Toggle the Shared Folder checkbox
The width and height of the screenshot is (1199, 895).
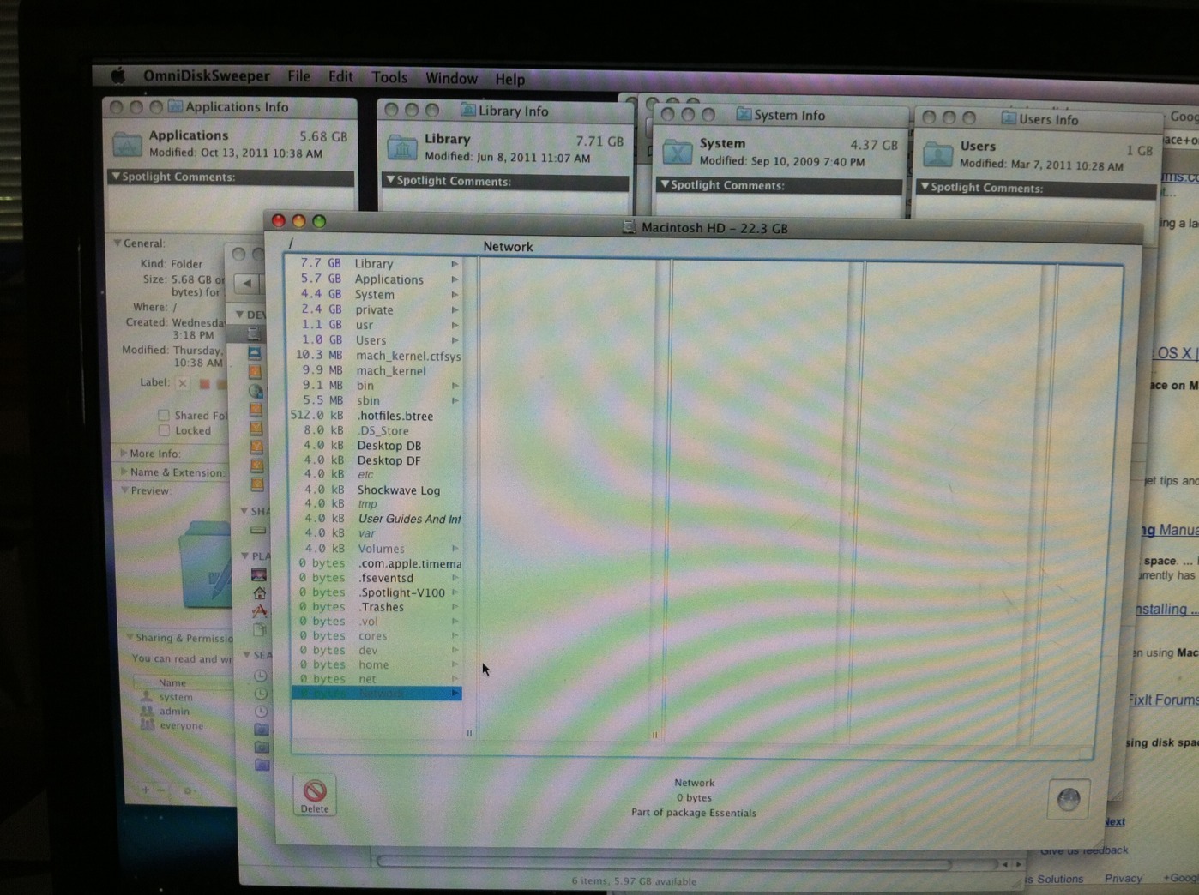tap(163, 415)
